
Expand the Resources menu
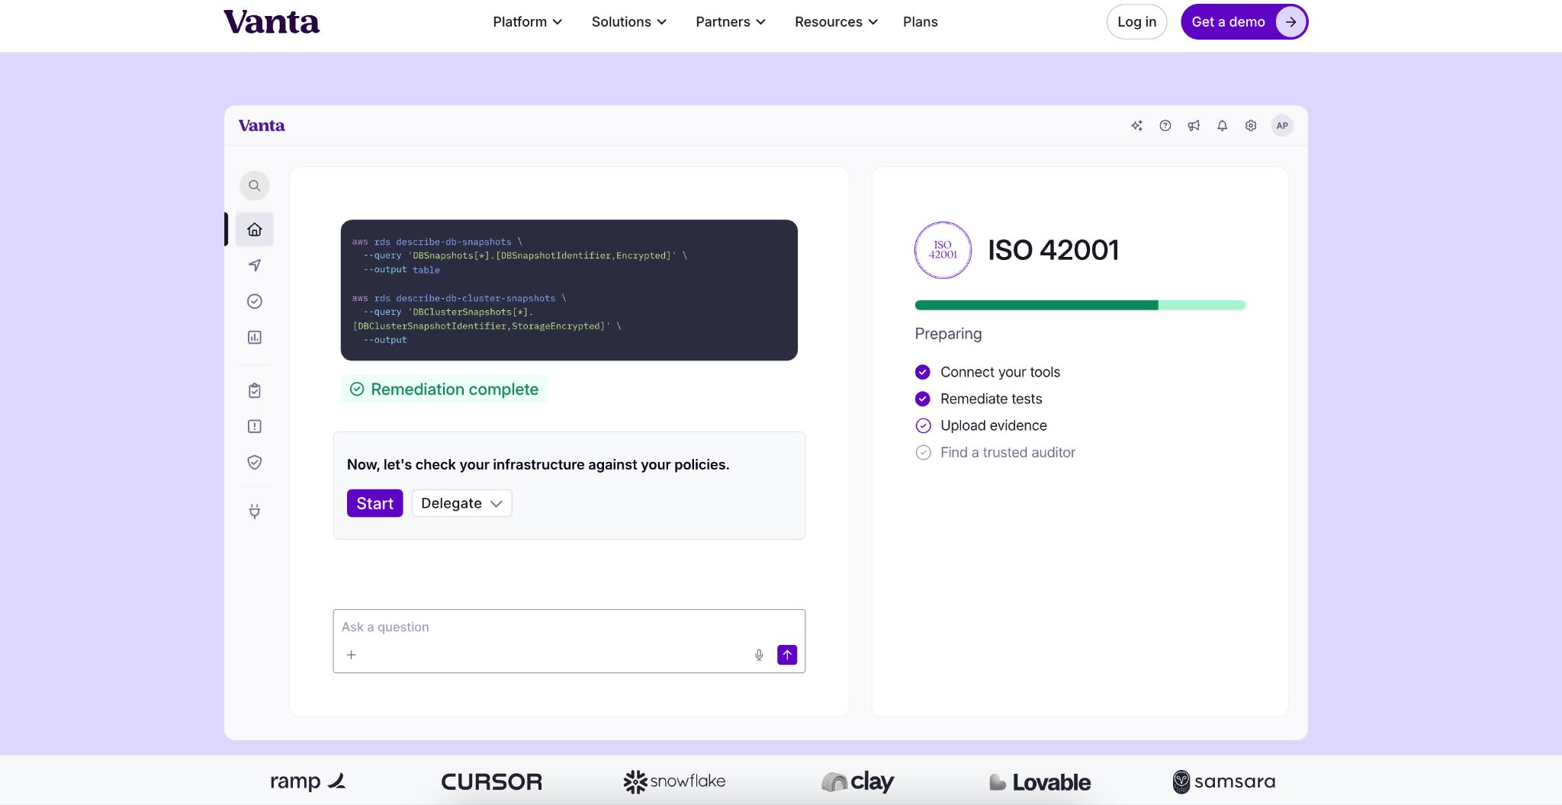(x=837, y=22)
